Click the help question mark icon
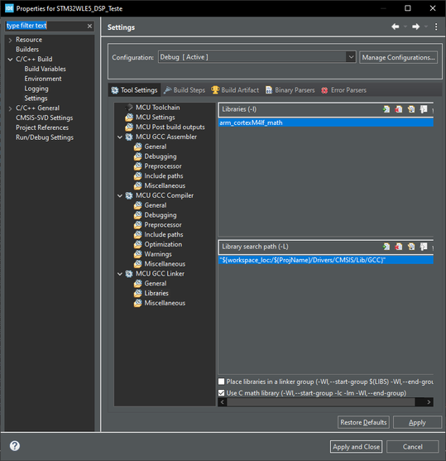This screenshot has width=446, height=461. (15, 446)
